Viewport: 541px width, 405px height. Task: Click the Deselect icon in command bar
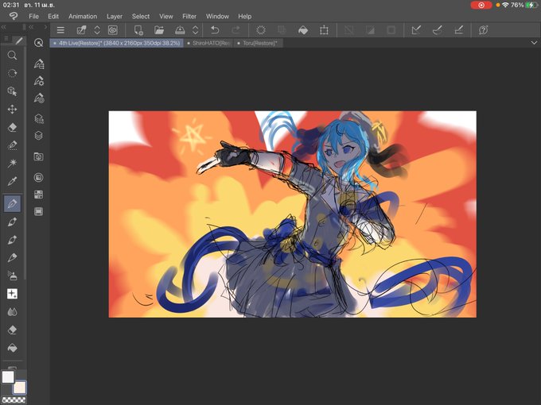(x=348, y=30)
